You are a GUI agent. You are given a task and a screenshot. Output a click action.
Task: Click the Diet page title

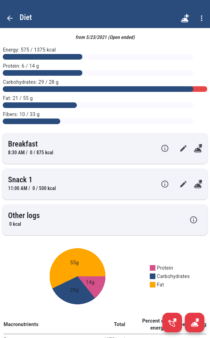26,18
